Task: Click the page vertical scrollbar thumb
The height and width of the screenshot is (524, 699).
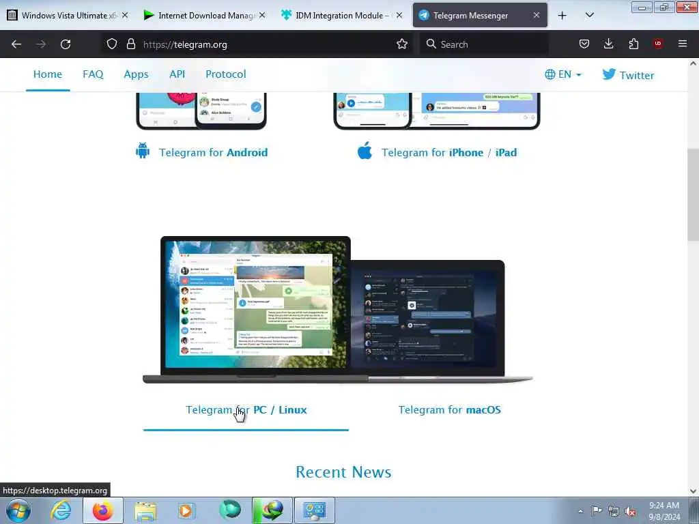Action: 693,194
